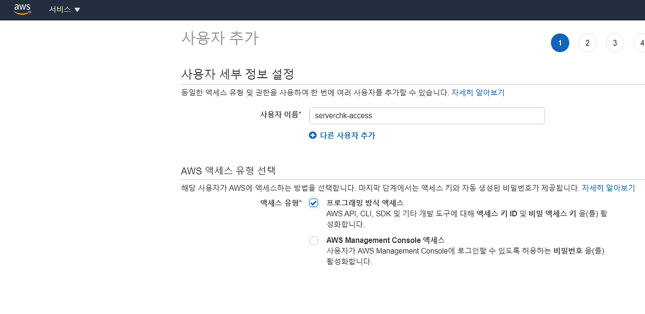Viewport: 645px width, 314px height.
Task: Open 자세히 알아보기 link under 사용자 세부 정보
Action: pos(478,93)
